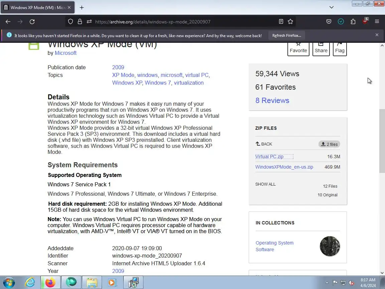Open the 2009 publication date link
Viewport: 385px width, 289px height.
pos(118,67)
